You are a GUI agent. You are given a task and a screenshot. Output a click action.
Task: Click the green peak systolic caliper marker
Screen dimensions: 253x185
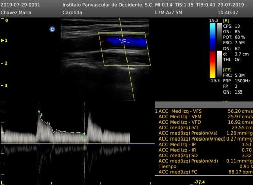pyautogui.click(x=39, y=112)
